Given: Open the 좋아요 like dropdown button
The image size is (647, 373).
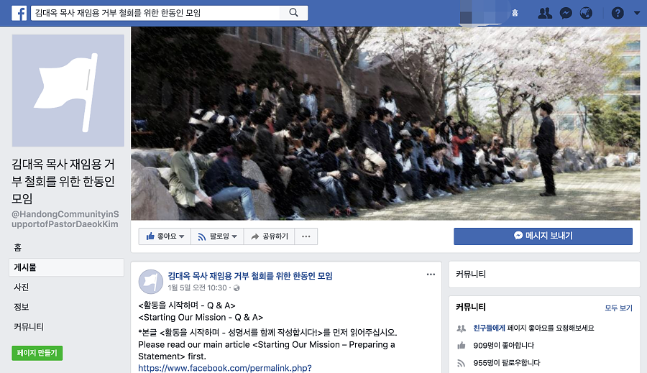Looking at the screenshot, I should 165,236.
